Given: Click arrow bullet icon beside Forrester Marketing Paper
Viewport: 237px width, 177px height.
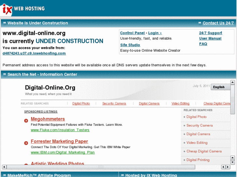Looking at the screenshot, I should 26,143.
